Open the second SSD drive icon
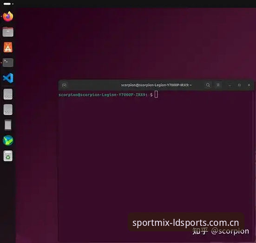 coord(8,109)
